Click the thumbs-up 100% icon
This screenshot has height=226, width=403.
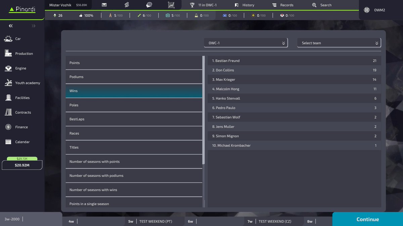click(x=81, y=15)
